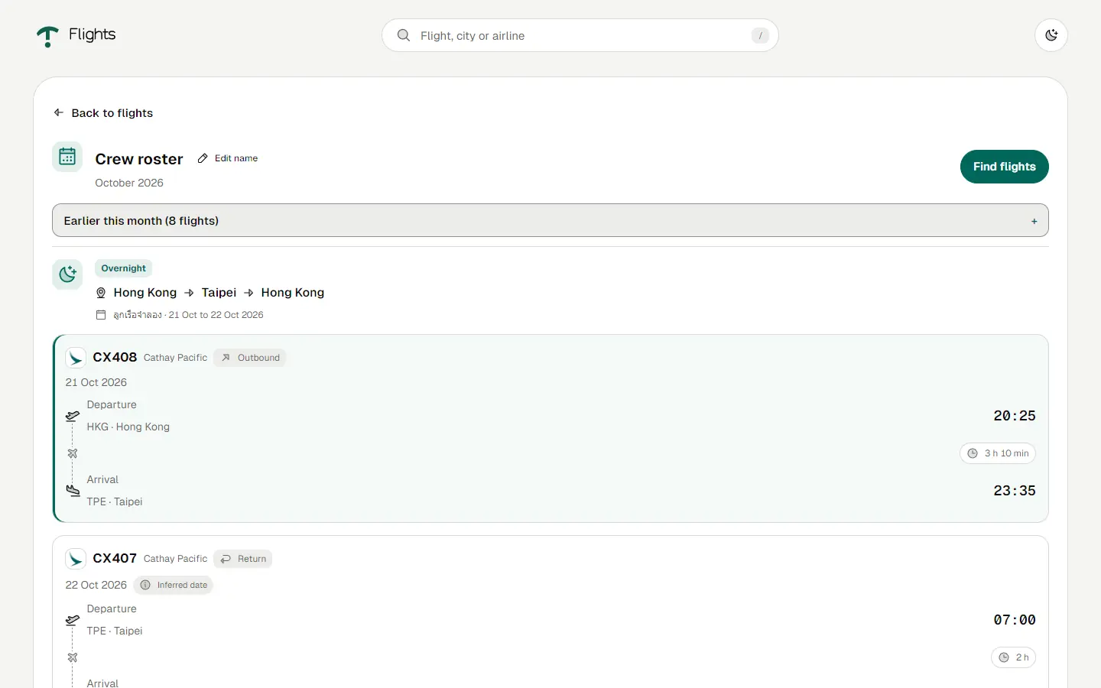
Task: Click the 3 h 10 min duration chip
Action: pyautogui.click(x=998, y=453)
